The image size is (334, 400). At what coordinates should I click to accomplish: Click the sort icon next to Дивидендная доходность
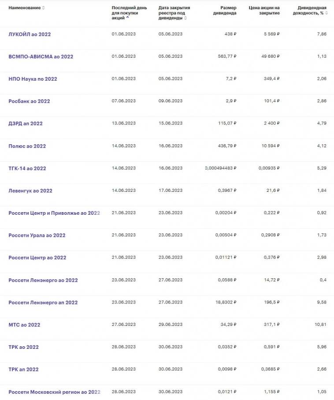(327, 13)
